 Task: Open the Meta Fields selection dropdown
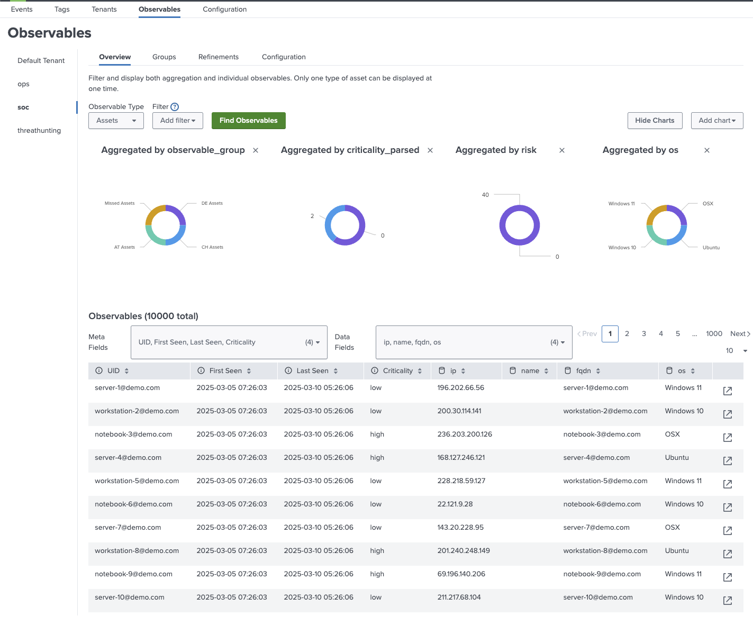pyautogui.click(x=229, y=342)
